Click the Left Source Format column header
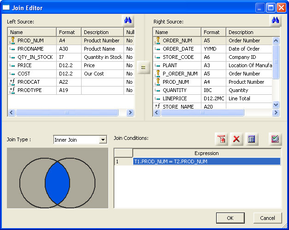The image size is (289, 230). (x=69, y=32)
